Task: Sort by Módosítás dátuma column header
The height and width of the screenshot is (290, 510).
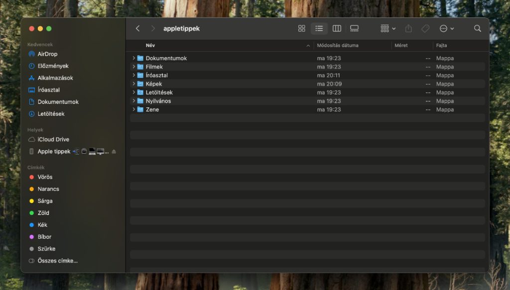Action: 338,45
